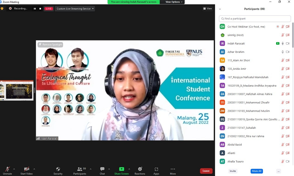Screen dimensions: 294x176
Task: Click Remove Spotlight on the video
Action: pyautogui.click(x=50, y=45)
